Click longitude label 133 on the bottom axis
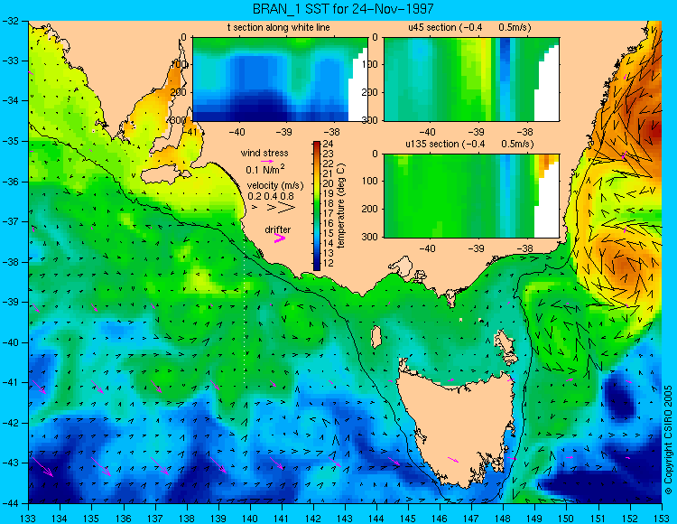Screen dimensions: 677x524 point(29,518)
